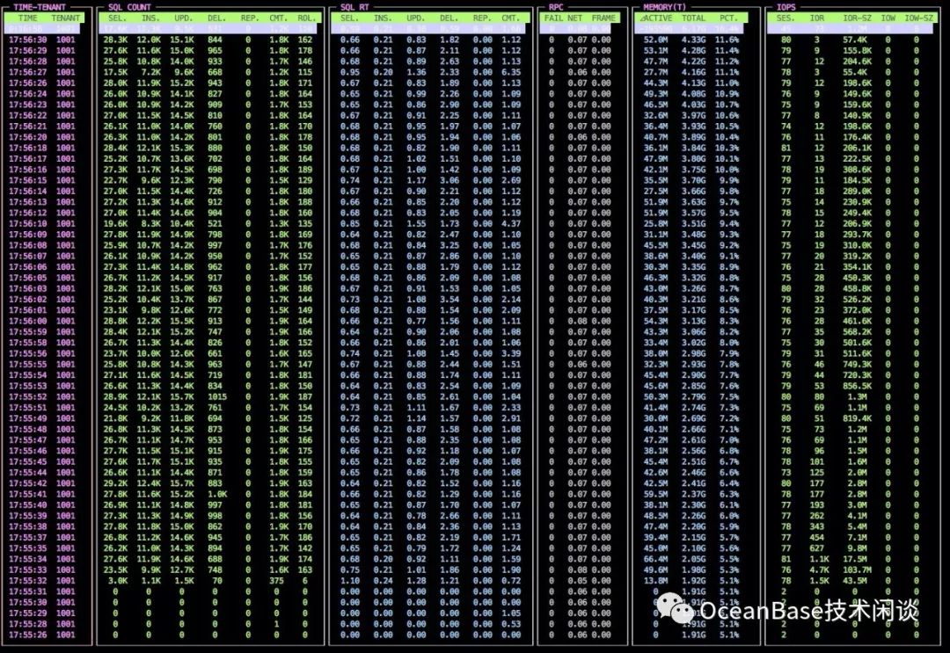Select the 17:55:52 timestamp
Image resolution: width=950 pixels, height=653 pixels.
pos(28,397)
